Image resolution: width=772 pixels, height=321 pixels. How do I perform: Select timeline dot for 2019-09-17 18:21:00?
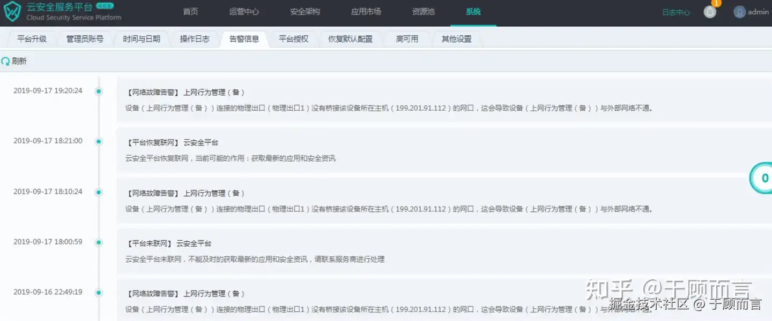coord(99,142)
